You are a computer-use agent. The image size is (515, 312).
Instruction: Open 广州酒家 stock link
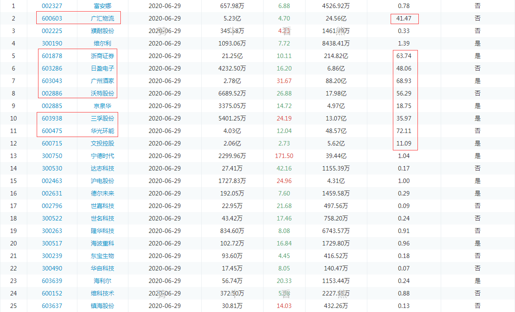[102, 81]
